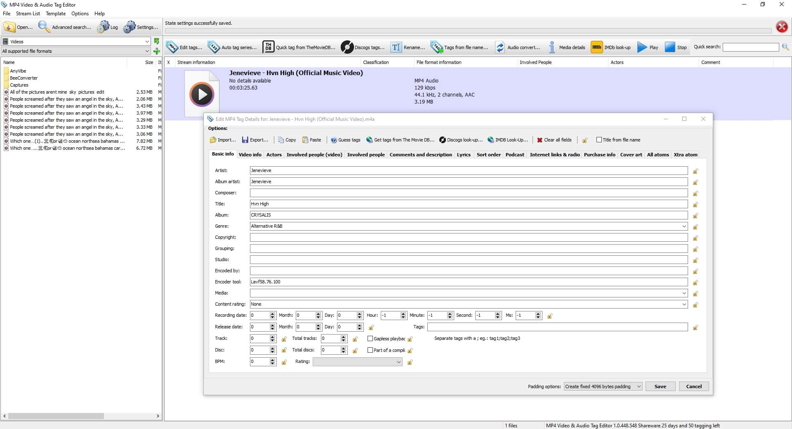Click the Composer input field

(x=469, y=193)
